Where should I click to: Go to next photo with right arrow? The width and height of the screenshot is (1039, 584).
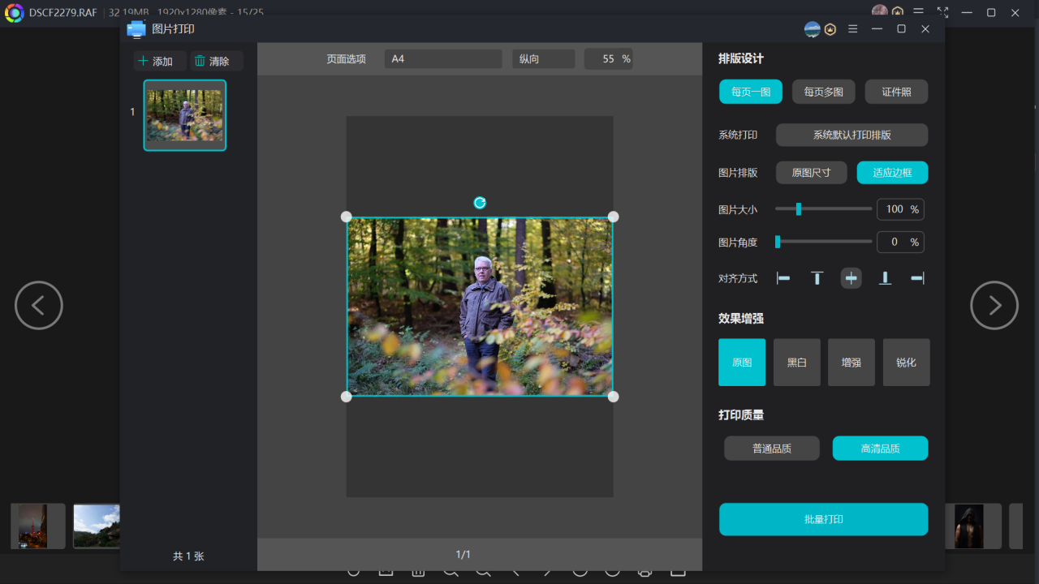(x=994, y=305)
